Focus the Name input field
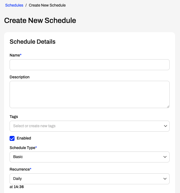This screenshot has height=193, width=180. tap(90, 65)
